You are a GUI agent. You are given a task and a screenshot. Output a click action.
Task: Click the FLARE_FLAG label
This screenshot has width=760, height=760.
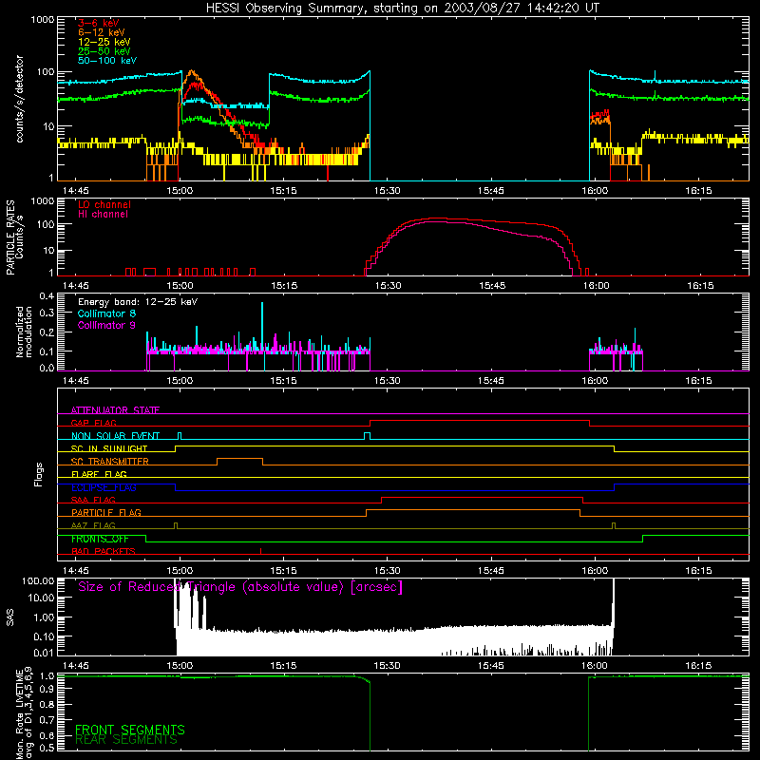pos(99,474)
